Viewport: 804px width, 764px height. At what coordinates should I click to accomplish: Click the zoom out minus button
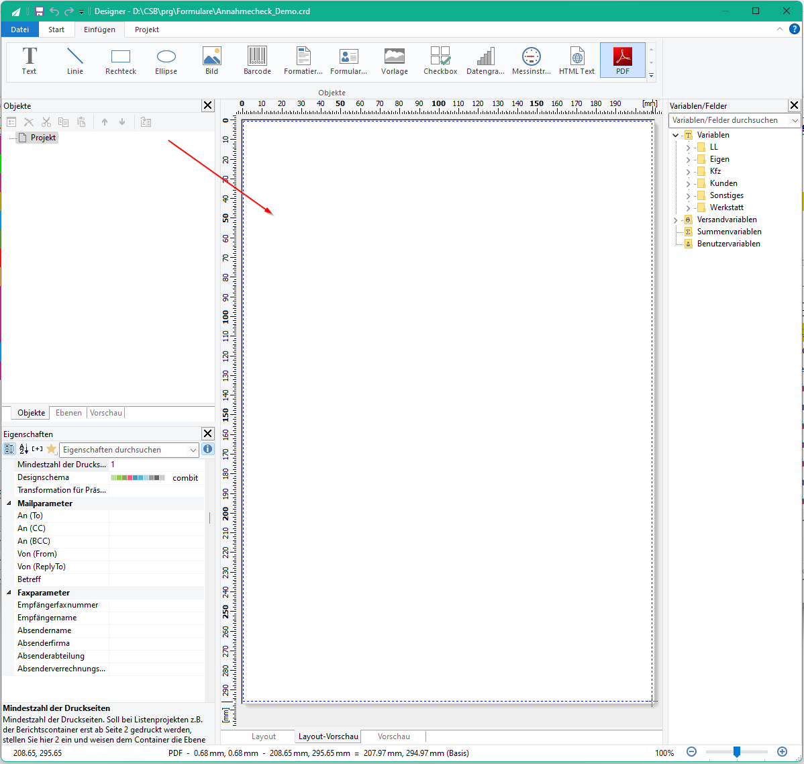pos(692,752)
